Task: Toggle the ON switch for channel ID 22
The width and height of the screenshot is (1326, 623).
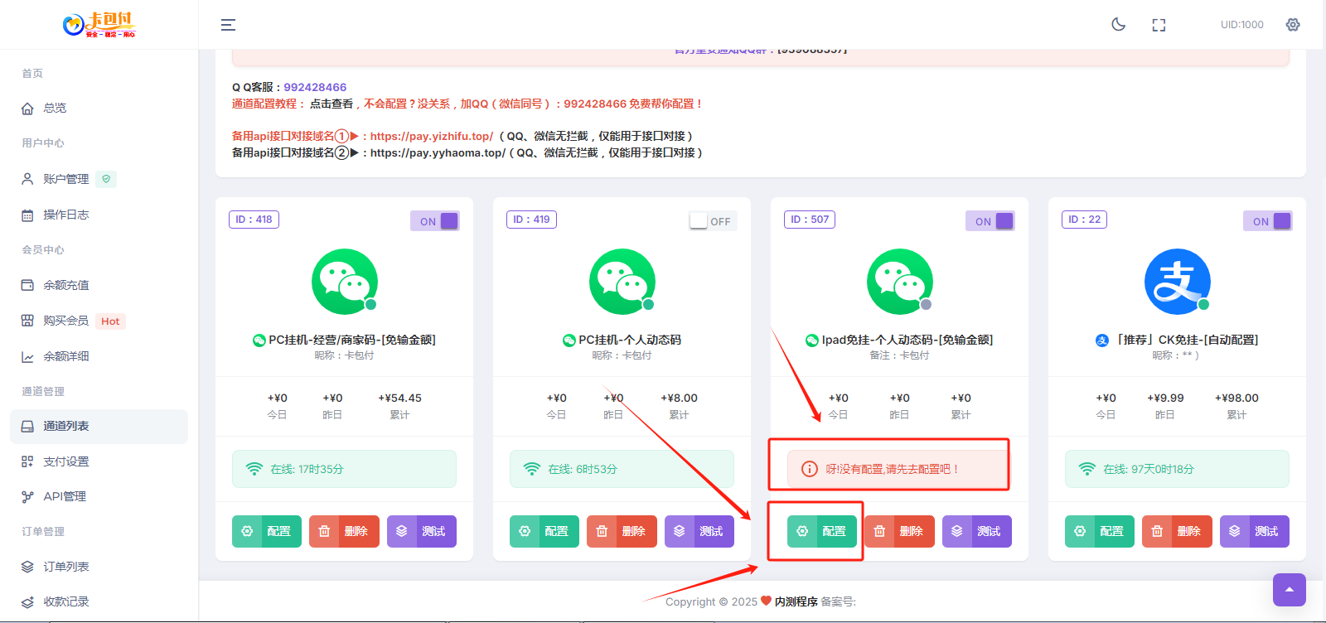Action: coord(1268,221)
